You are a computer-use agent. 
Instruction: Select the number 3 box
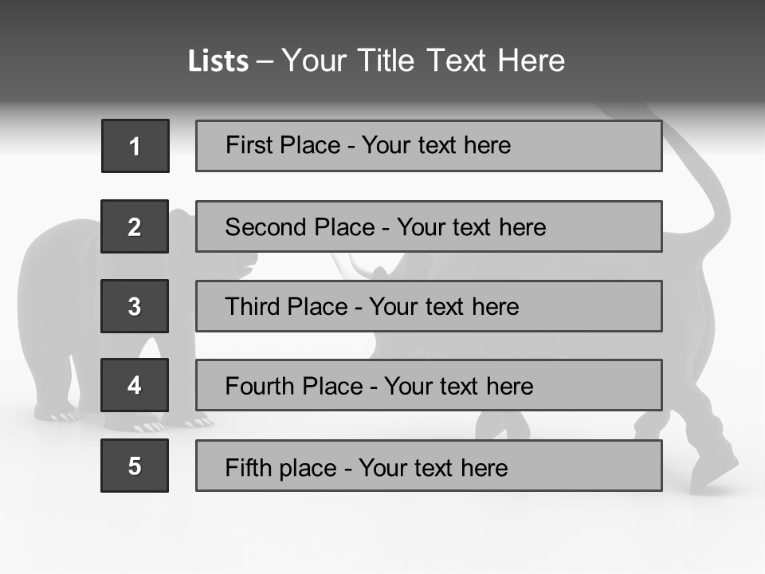coord(135,306)
